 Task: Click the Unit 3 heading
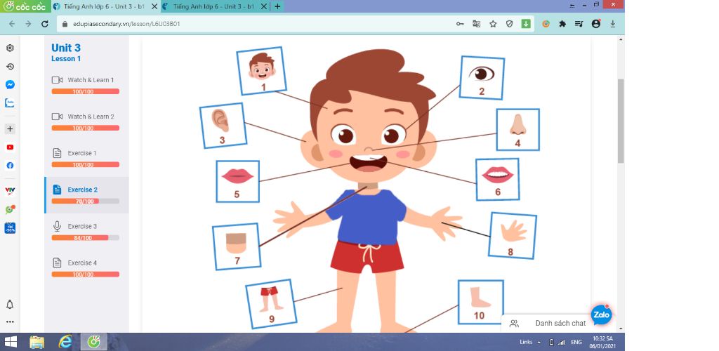tap(66, 48)
